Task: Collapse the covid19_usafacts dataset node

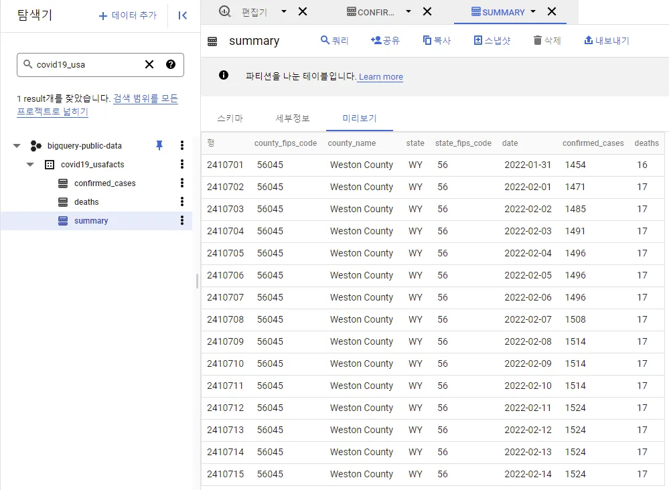Action: pyautogui.click(x=30, y=164)
